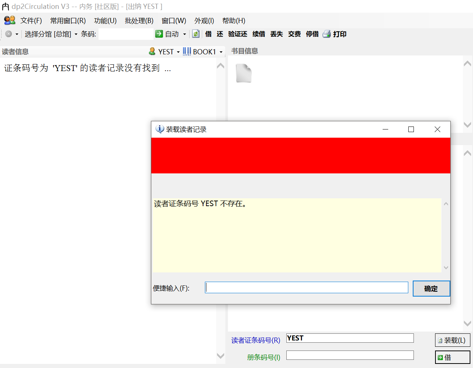The width and height of the screenshot is (473, 368).
Task: Click the info icon in 装载读者记录 dialog
Action: (x=160, y=129)
